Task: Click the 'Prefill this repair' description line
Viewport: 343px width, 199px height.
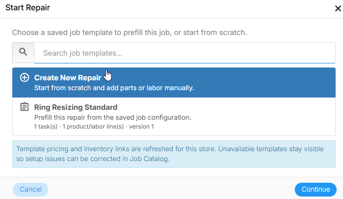Action: [x=113, y=118]
